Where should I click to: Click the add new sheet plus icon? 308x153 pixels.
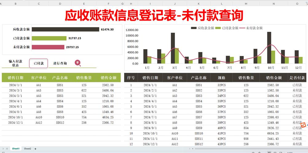click(35, 149)
